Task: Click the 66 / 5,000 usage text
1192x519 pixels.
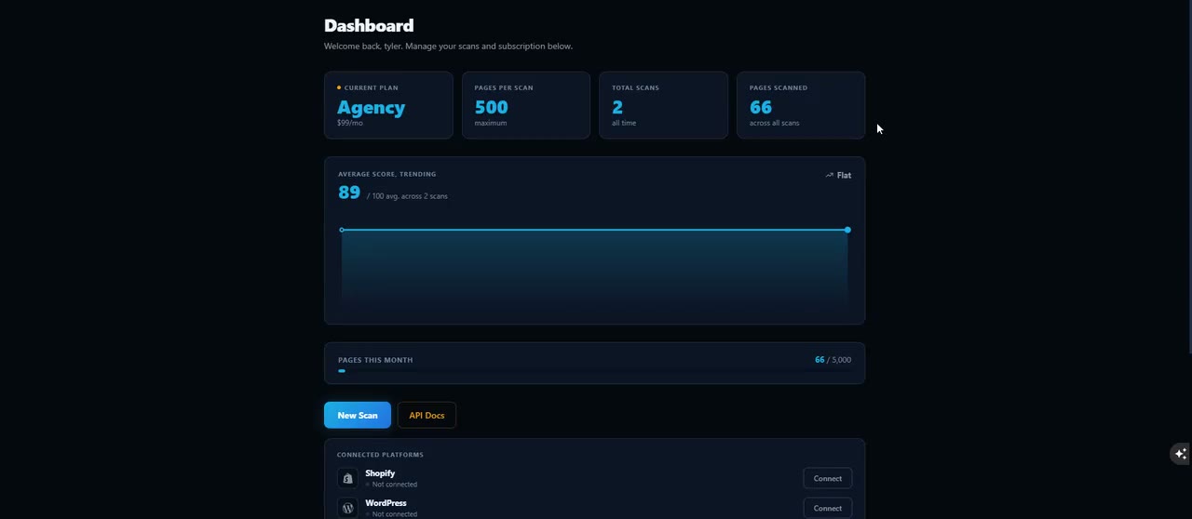Action: [x=833, y=360]
